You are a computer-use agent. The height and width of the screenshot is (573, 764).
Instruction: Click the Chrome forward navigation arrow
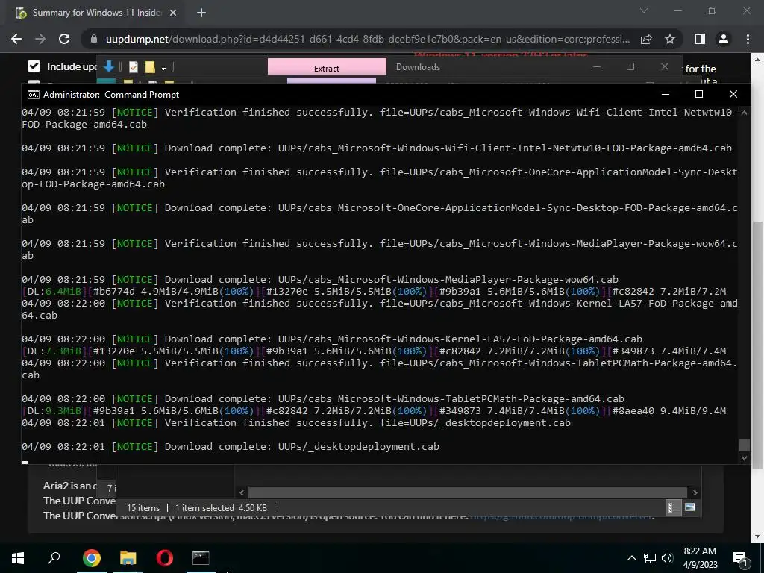click(40, 39)
